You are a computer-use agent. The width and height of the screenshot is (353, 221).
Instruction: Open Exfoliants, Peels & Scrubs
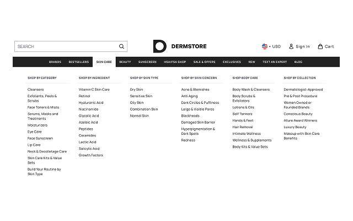click(42, 98)
